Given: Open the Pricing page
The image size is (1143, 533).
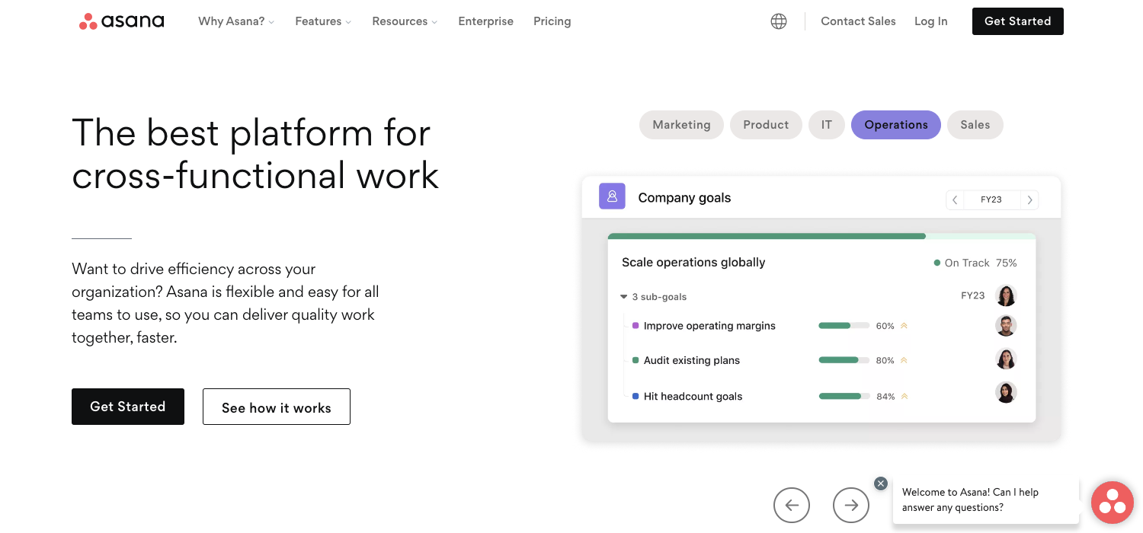Looking at the screenshot, I should tap(552, 21).
